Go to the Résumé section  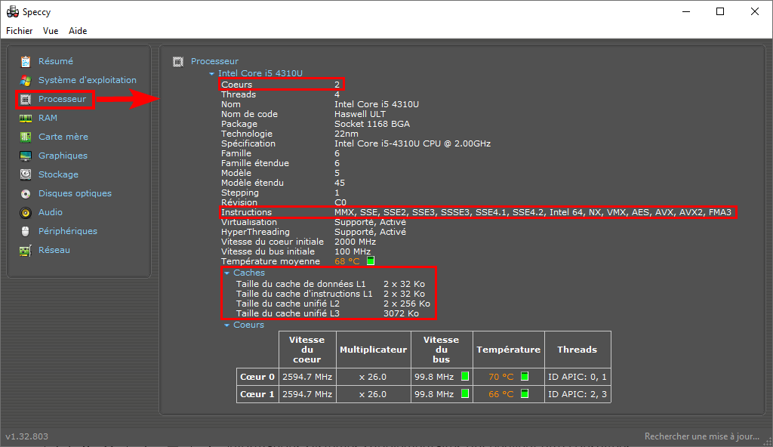pyautogui.click(x=56, y=61)
